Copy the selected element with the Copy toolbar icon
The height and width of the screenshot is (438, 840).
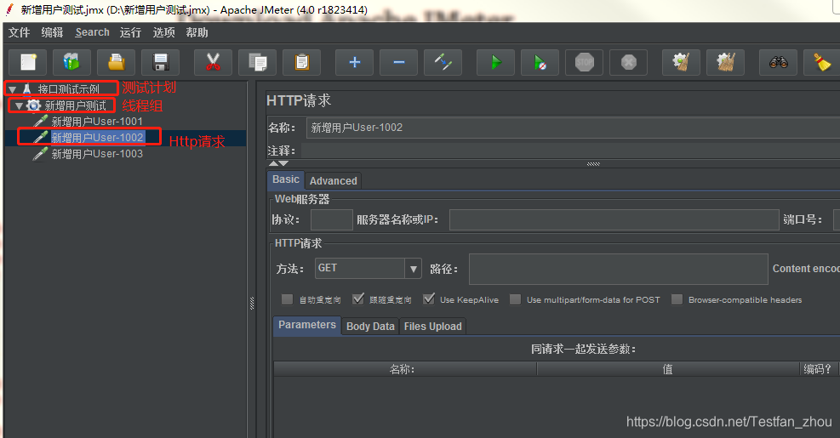click(x=258, y=63)
